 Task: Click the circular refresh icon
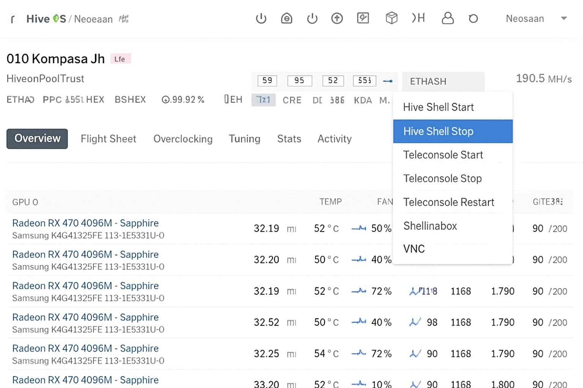click(x=473, y=18)
